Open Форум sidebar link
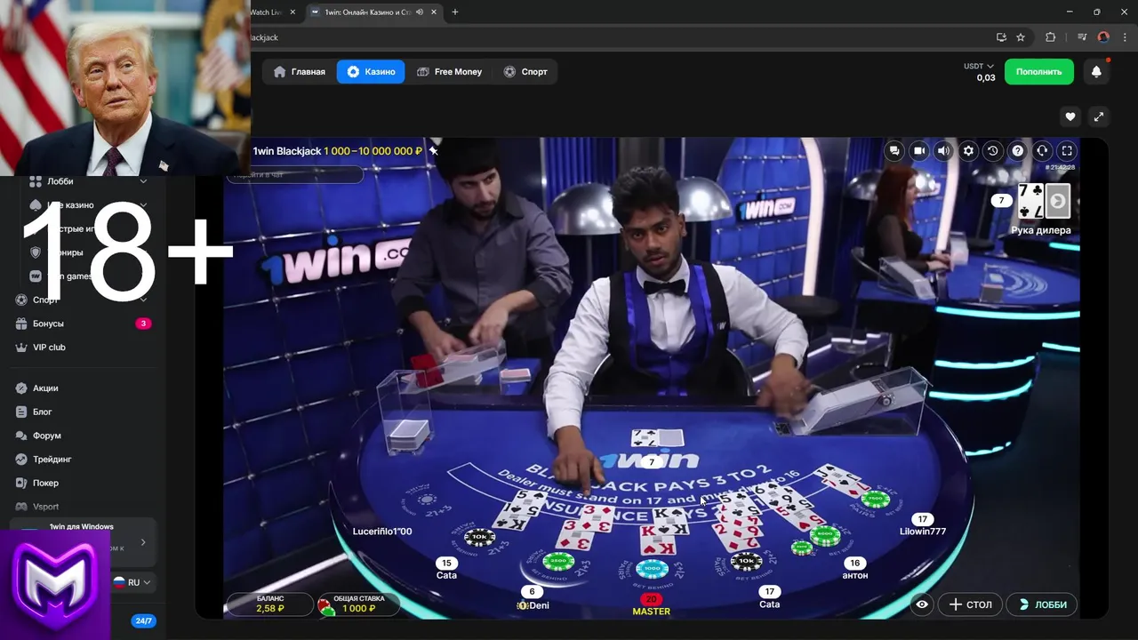The image size is (1138, 640). coord(47,436)
